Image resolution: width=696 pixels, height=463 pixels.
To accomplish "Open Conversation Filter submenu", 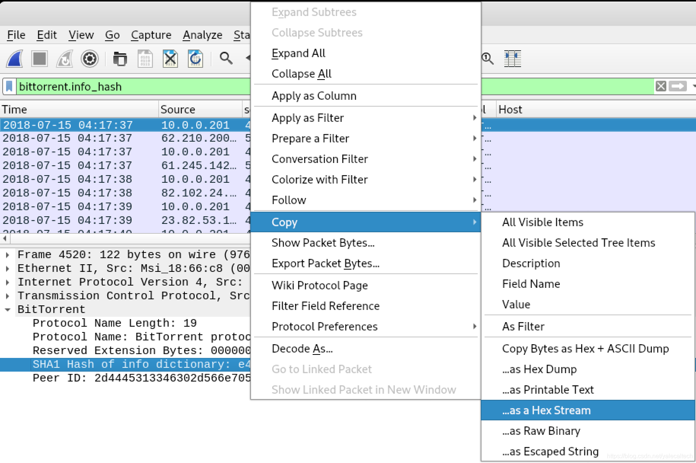I will (x=365, y=159).
